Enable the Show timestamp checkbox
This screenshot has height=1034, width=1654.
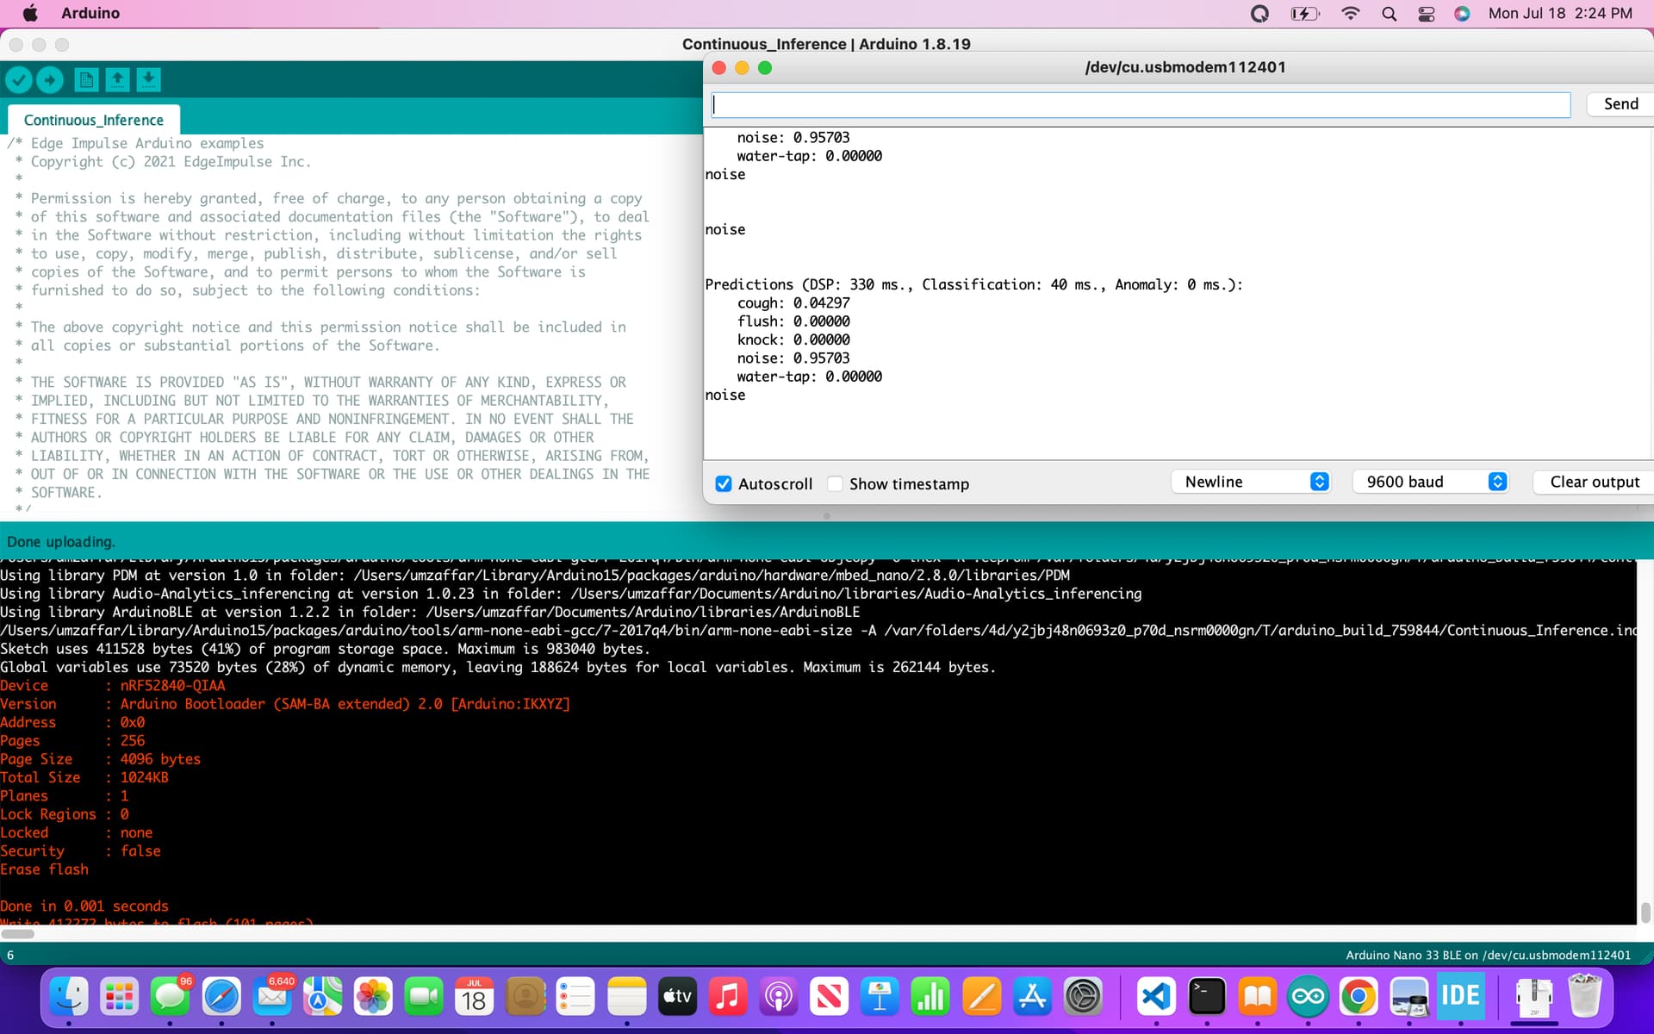point(835,484)
